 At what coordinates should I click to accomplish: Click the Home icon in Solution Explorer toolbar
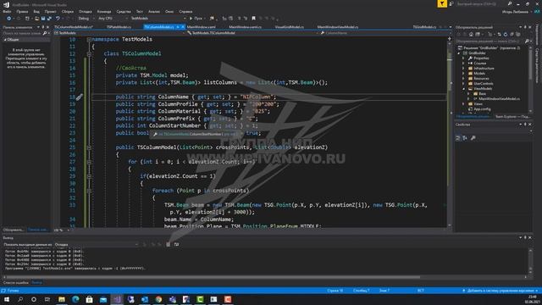tap(471, 34)
